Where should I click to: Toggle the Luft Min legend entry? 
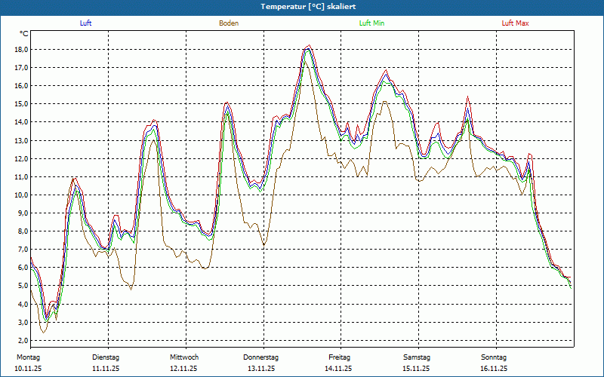pos(371,23)
